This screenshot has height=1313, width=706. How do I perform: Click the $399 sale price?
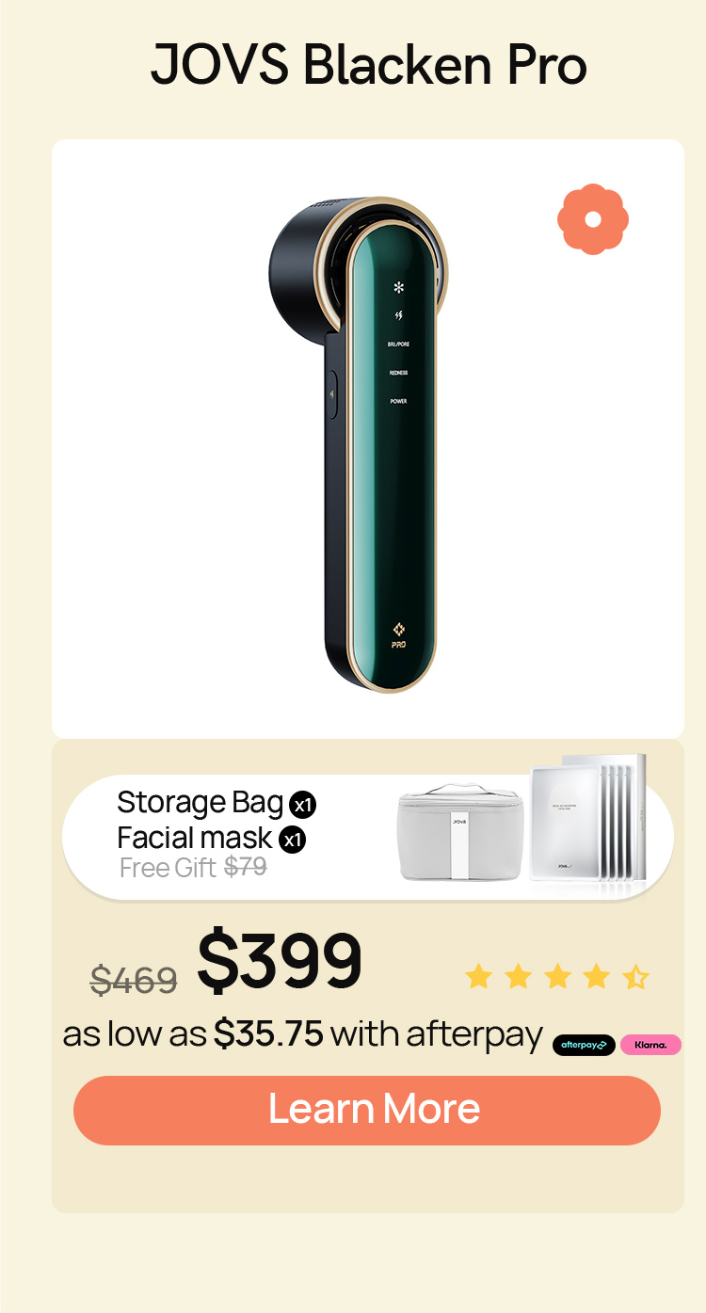pyautogui.click(x=280, y=962)
